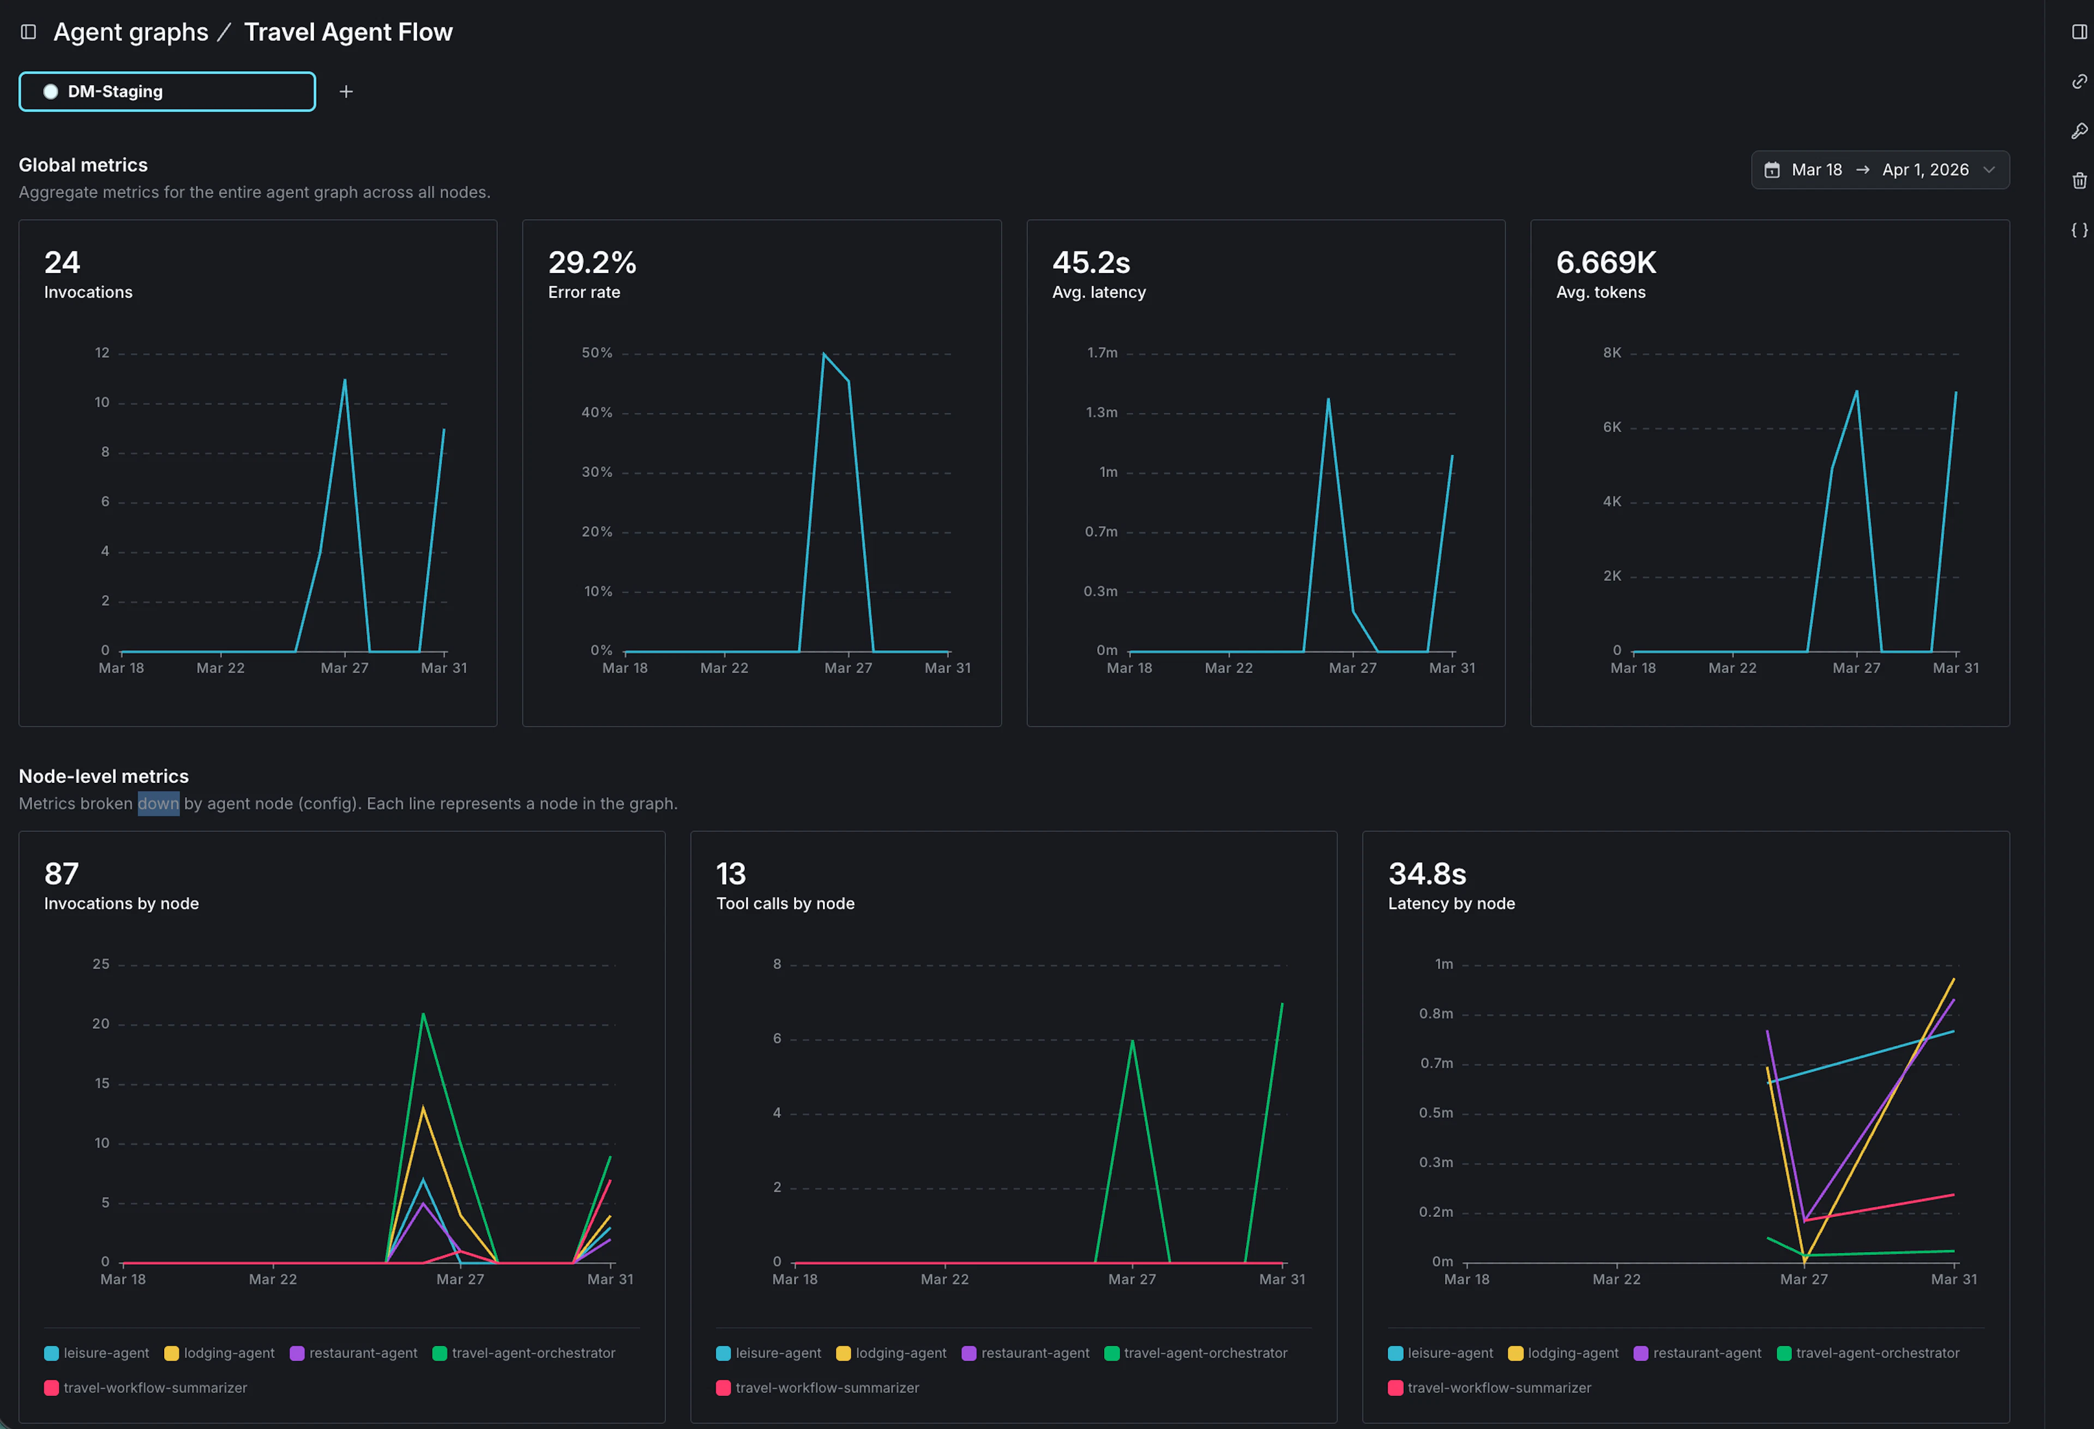
Task: Open code view with the curly braces icon
Action: point(2080,230)
